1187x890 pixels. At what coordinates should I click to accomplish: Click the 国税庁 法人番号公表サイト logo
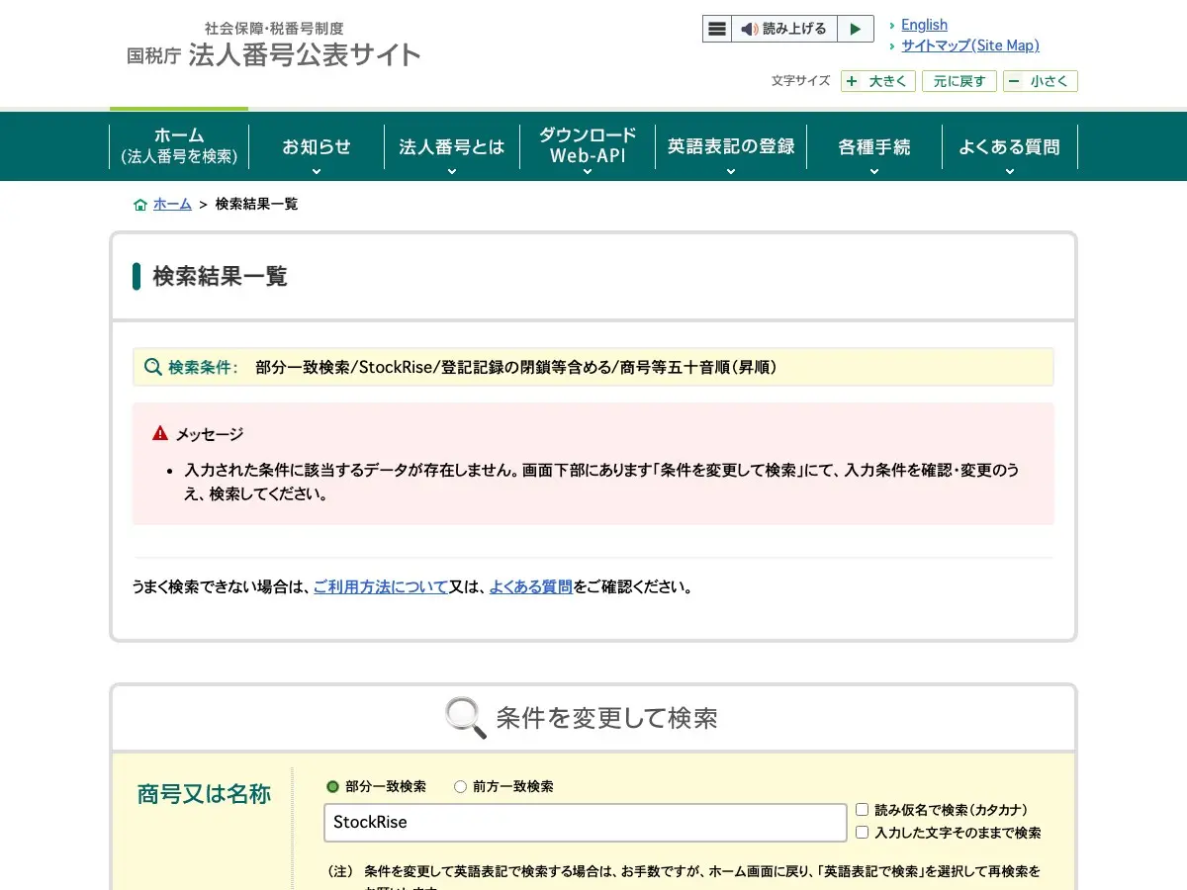click(273, 44)
